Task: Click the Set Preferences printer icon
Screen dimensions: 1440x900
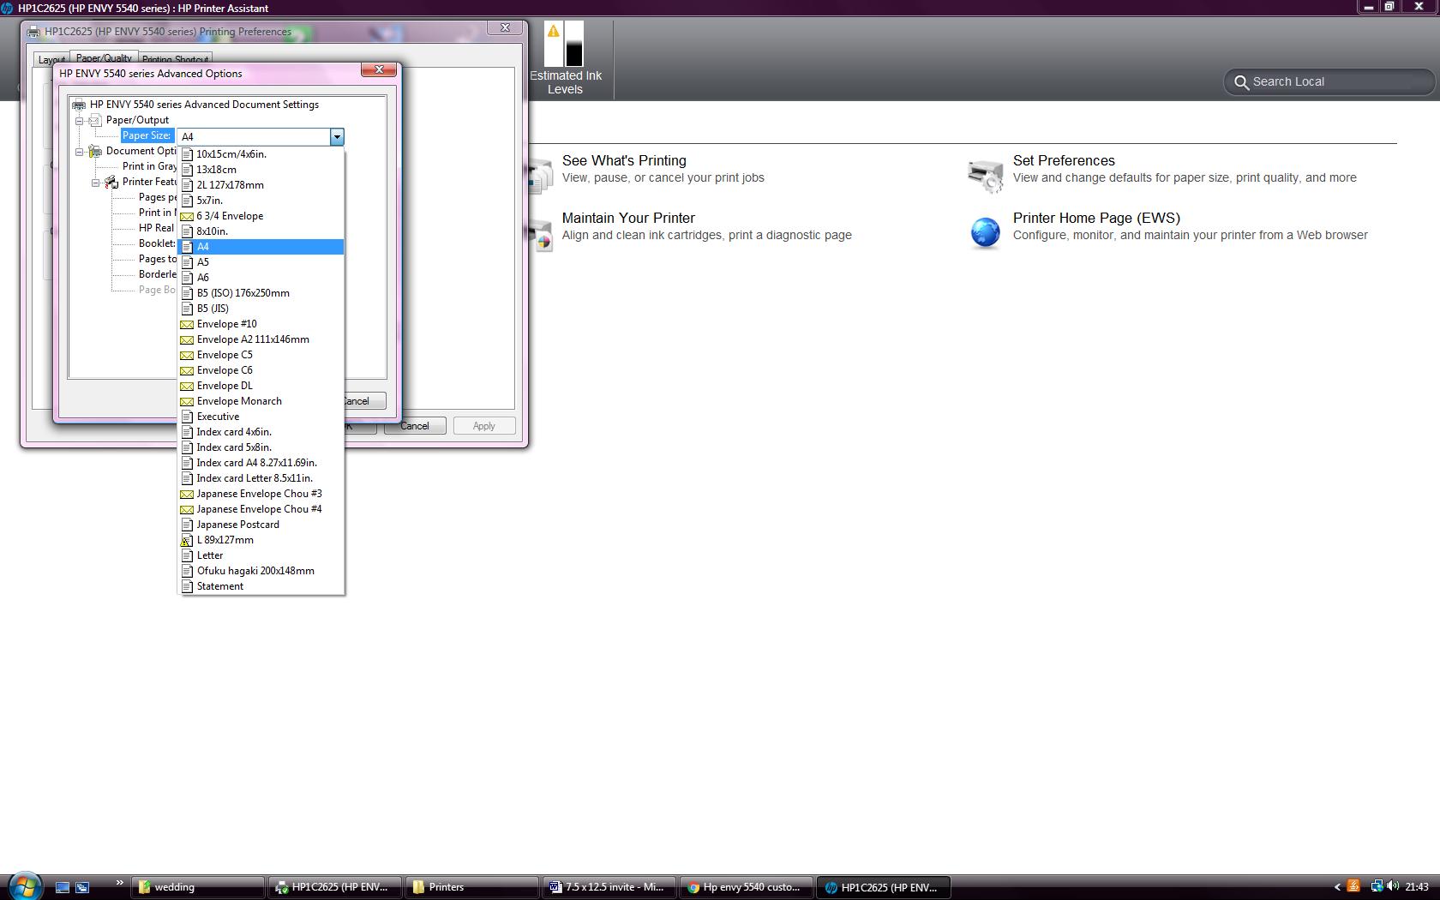Action: click(985, 175)
